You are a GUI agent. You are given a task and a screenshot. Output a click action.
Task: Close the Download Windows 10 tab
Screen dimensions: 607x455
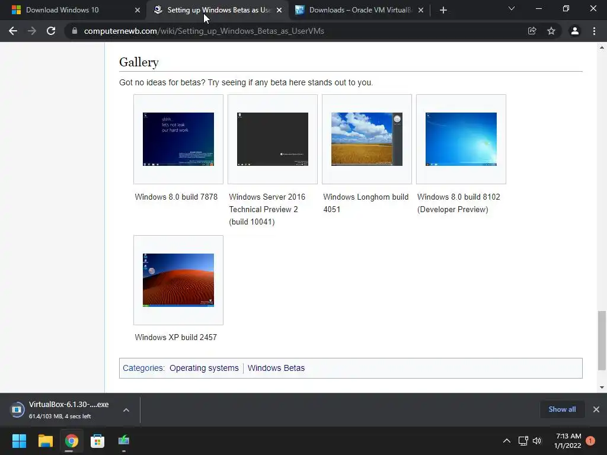click(138, 10)
